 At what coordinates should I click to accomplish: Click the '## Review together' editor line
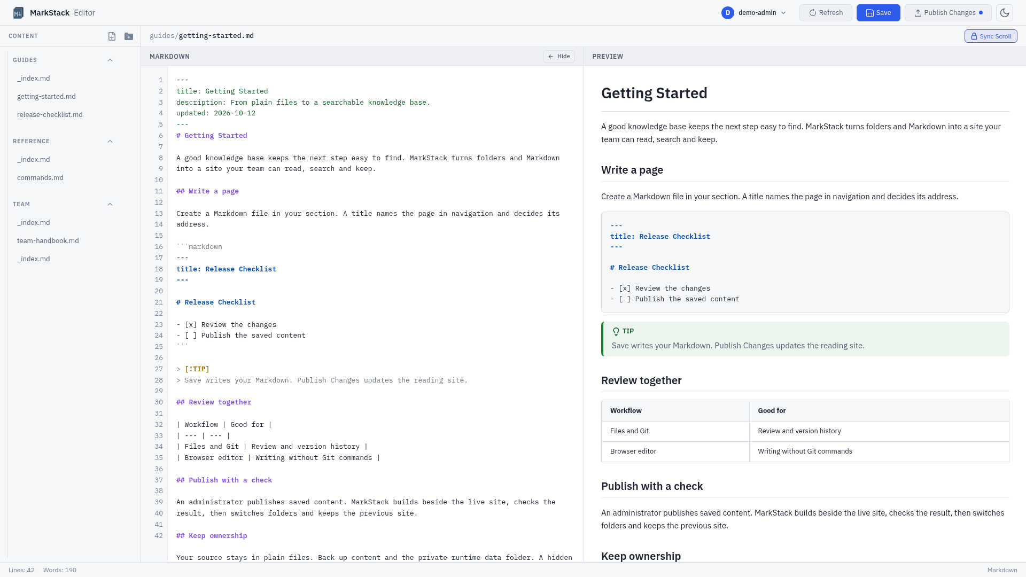pos(214,402)
